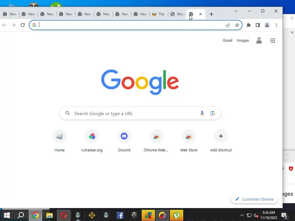Screen dimensions: 295x221
Task: Open the Home shortcut tile
Action: pyautogui.click(x=59, y=140)
